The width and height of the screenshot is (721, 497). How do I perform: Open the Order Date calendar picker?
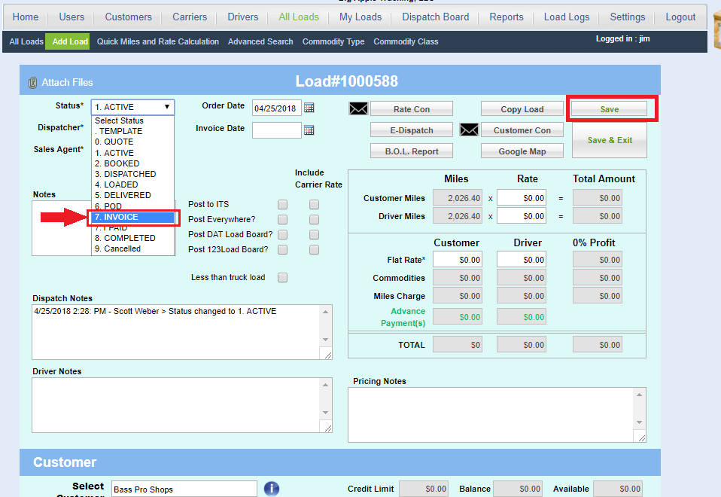point(309,108)
